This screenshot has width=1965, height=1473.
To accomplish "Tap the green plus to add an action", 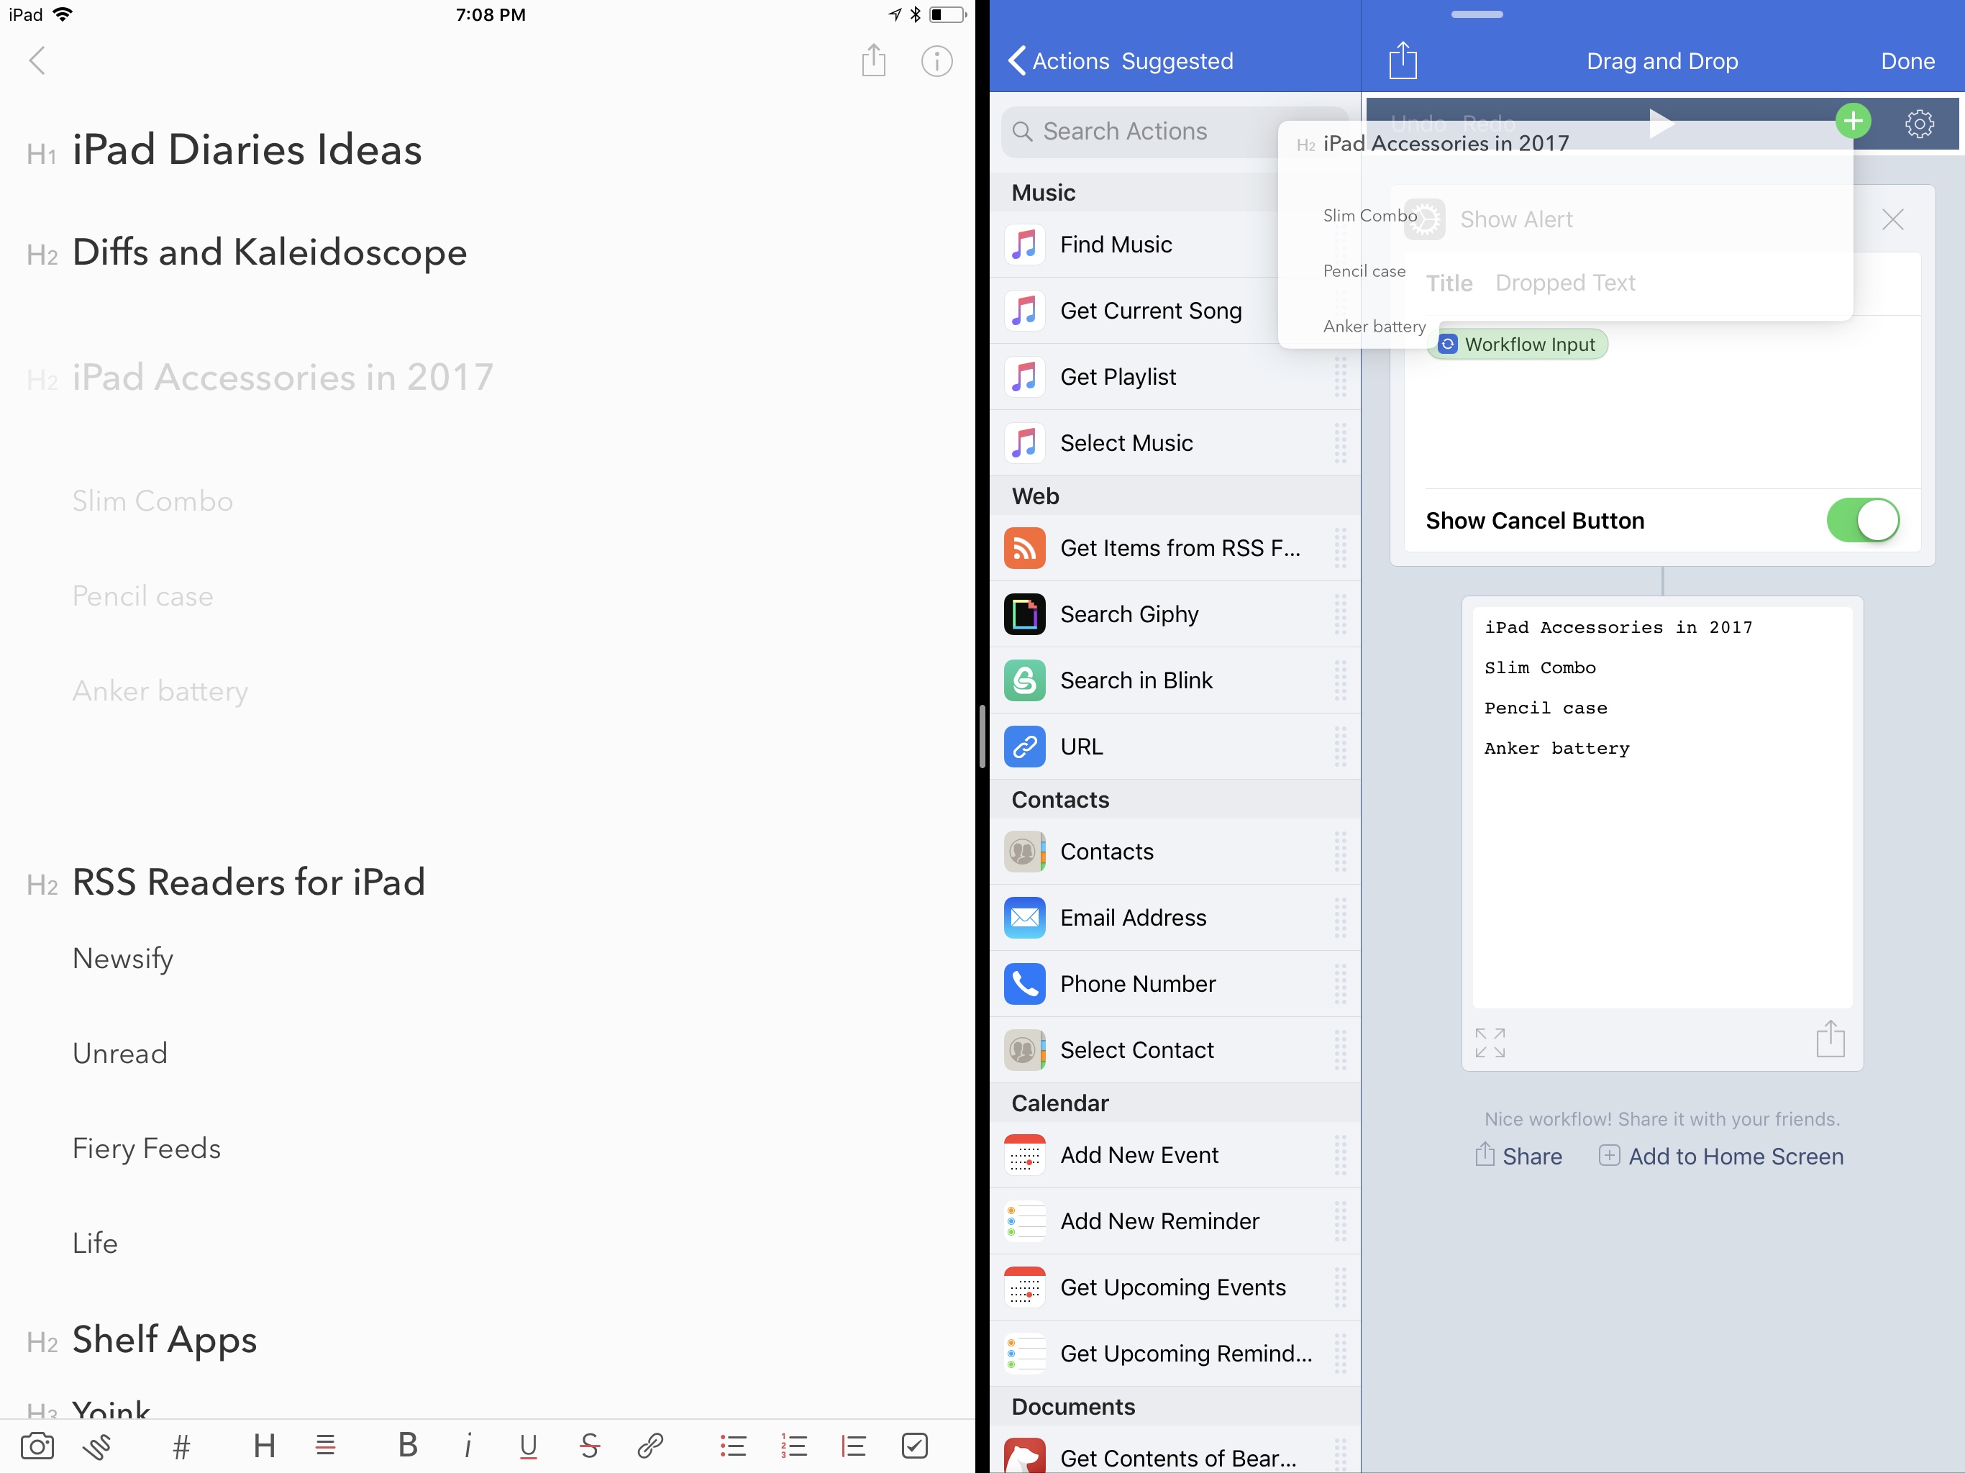I will pos(1854,122).
